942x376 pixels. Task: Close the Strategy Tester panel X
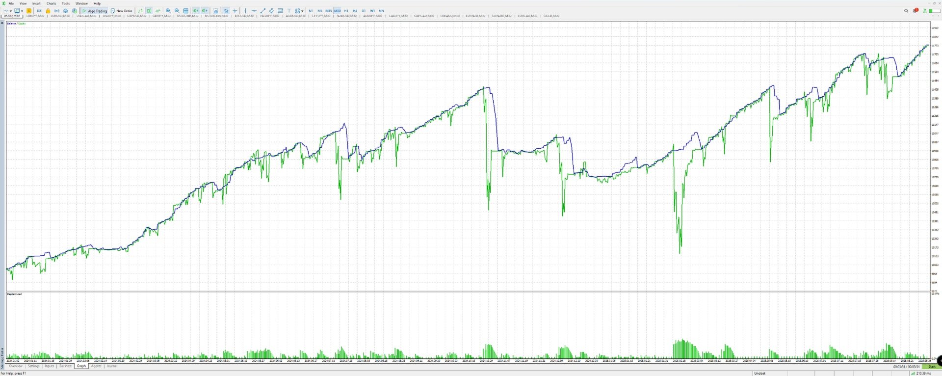[x=2, y=23]
